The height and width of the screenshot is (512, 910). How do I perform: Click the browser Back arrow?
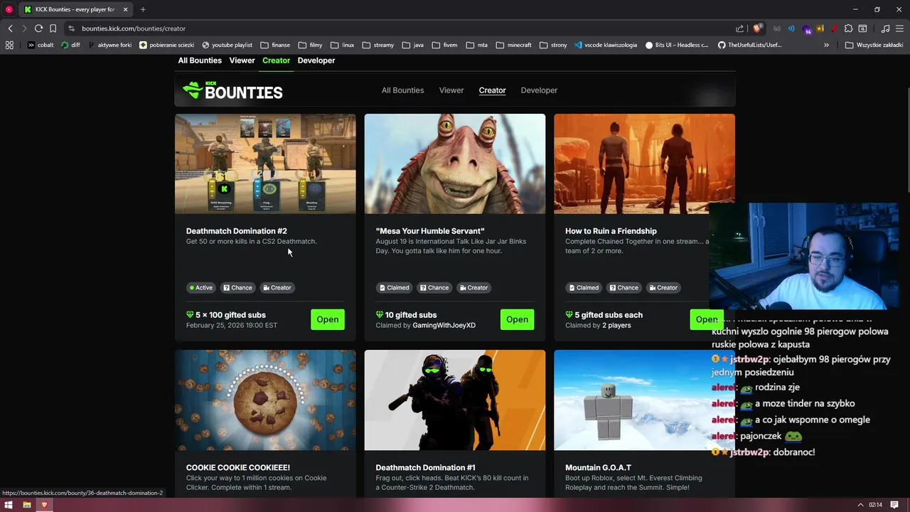coord(10,28)
